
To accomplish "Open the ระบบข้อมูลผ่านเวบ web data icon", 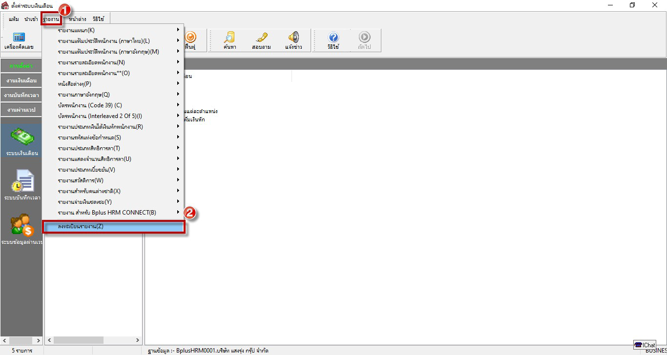I will (22, 229).
